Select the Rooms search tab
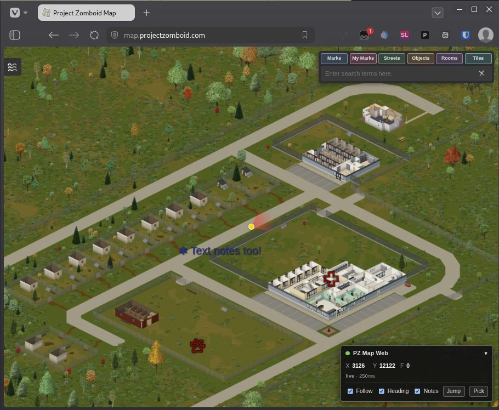This screenshot has width=499, height=410. [449, 58]
